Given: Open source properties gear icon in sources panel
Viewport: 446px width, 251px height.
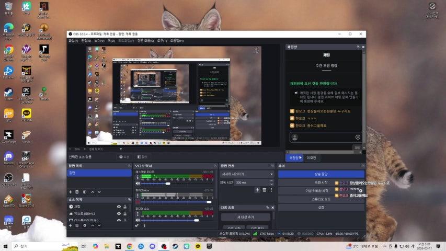Looking at the screenshot, I should click(85, 225).
